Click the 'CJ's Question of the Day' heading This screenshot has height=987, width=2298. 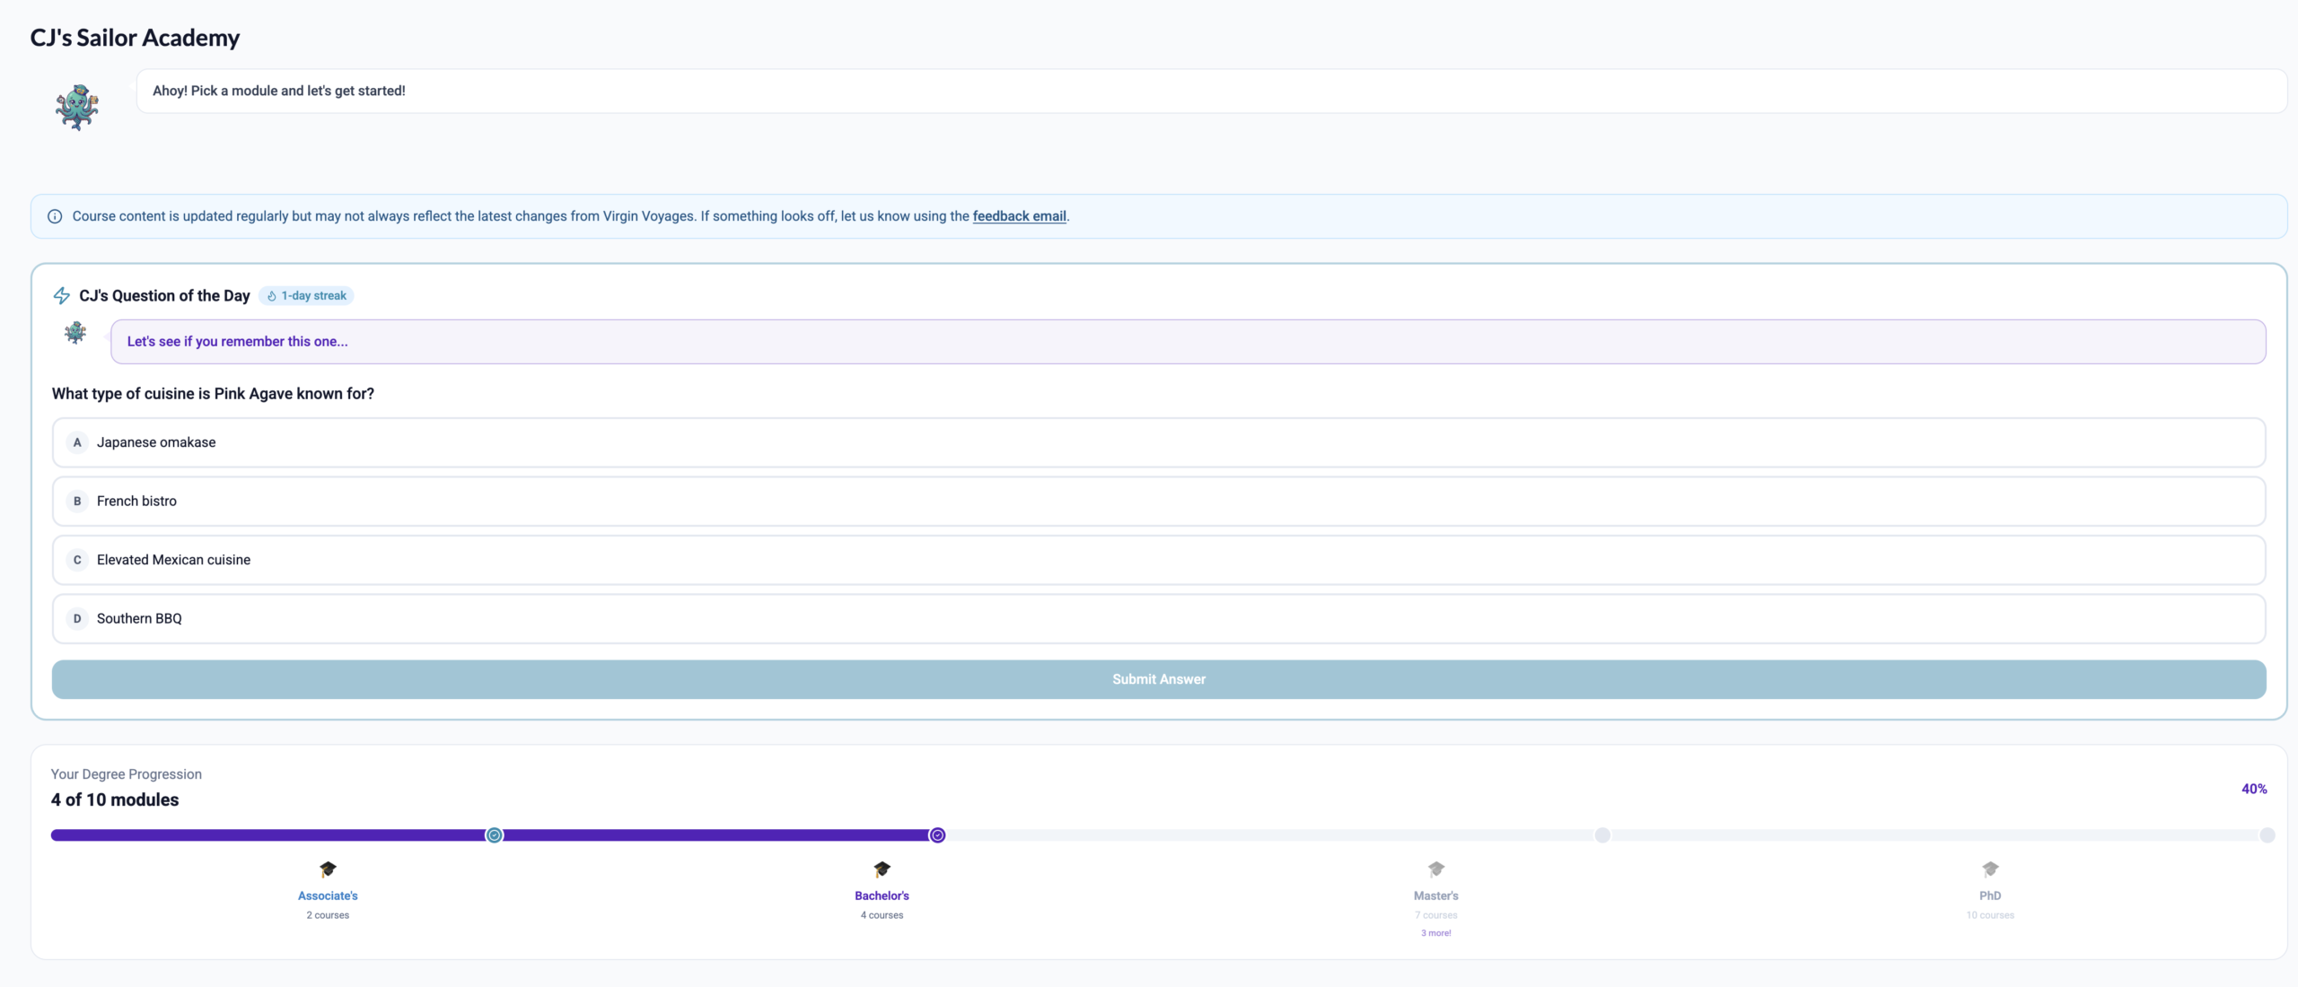click(x=164, y=296)
